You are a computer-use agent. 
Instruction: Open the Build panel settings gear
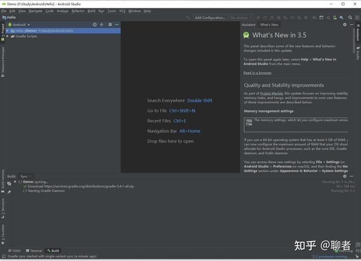pos(345,176)
